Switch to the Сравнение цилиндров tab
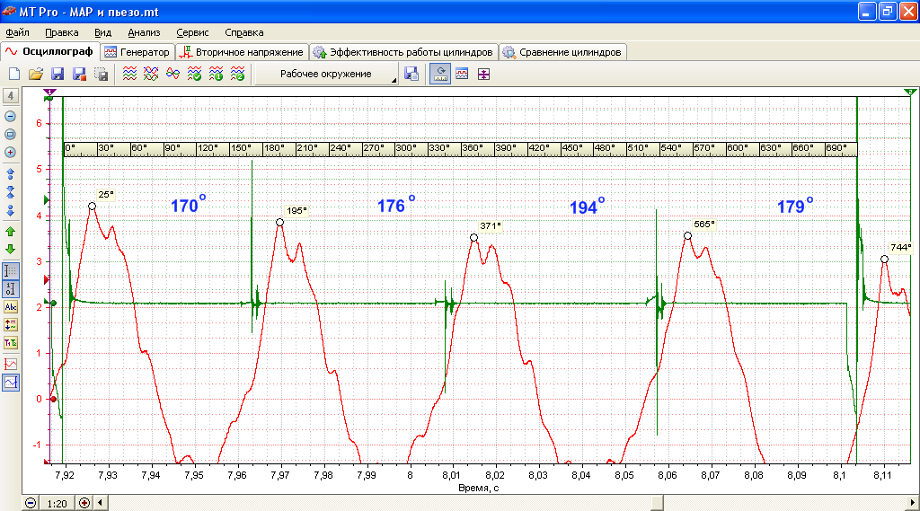 562,52
